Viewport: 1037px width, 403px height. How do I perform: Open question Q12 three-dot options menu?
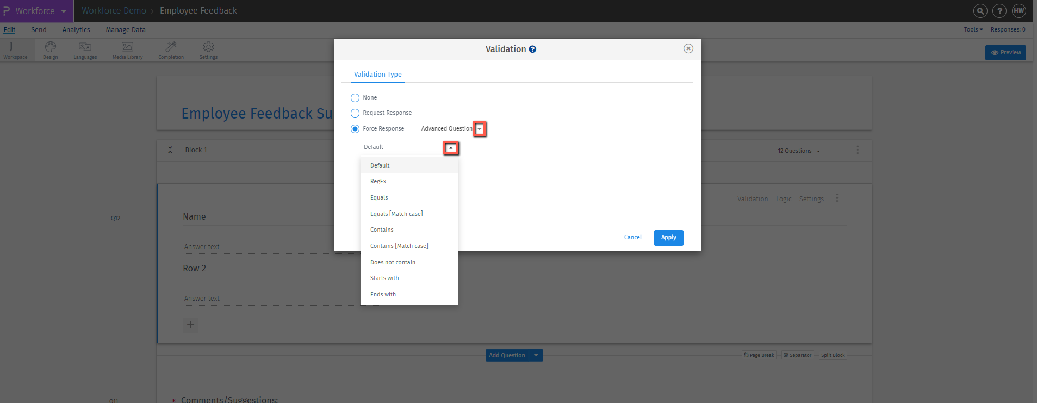(837, 198)
